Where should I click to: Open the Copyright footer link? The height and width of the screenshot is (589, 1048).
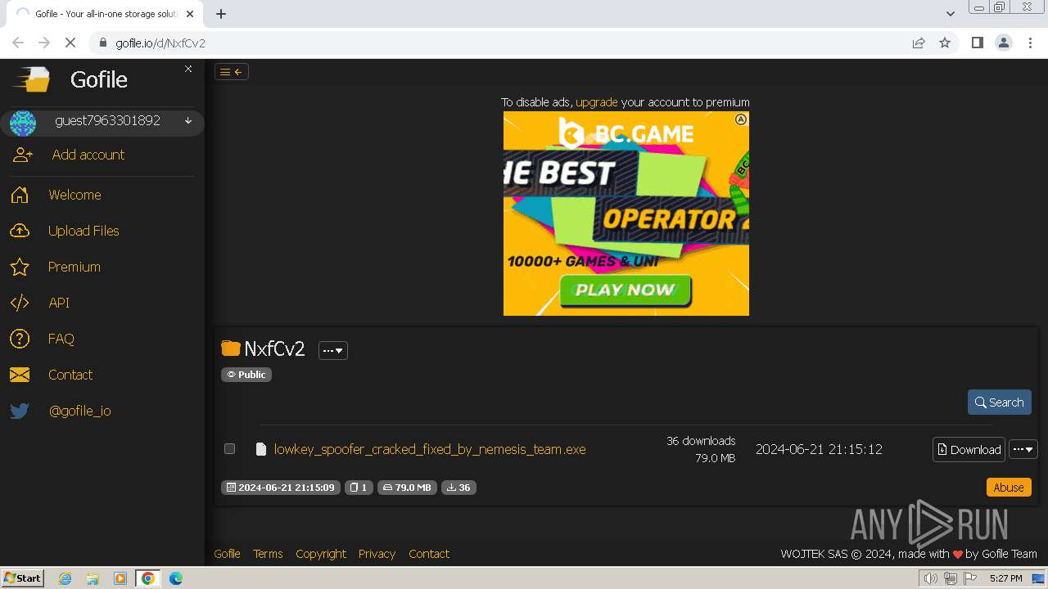321,554
